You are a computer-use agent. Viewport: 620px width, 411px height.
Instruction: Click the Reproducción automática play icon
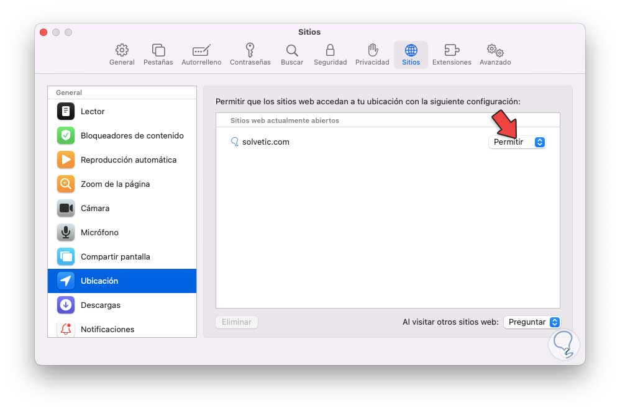tap(66, 160)
